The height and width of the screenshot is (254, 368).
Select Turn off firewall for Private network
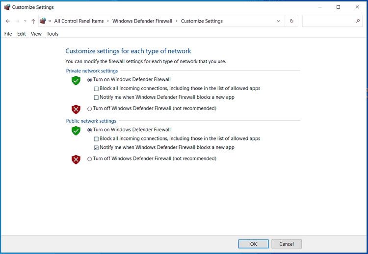coord(89,109)
